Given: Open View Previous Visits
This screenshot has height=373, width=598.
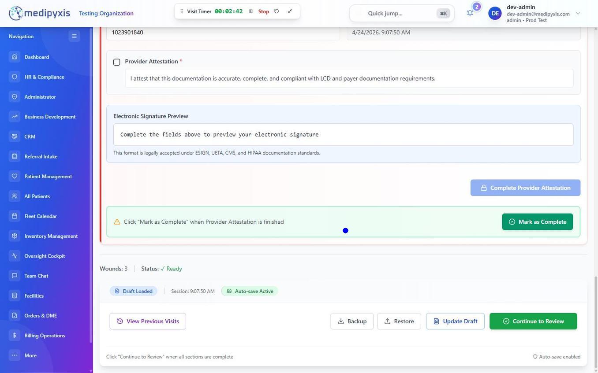Looking at the screenshot, I should tap(148, 321).
